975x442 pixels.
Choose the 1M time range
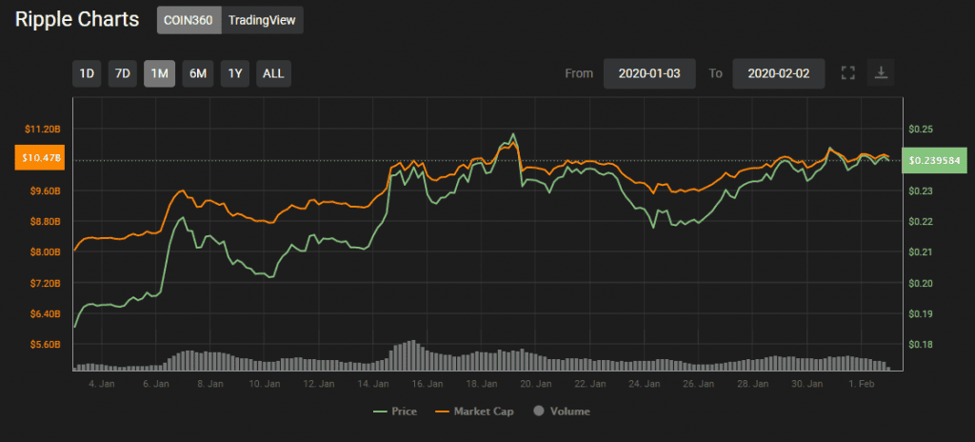[159, 73]
